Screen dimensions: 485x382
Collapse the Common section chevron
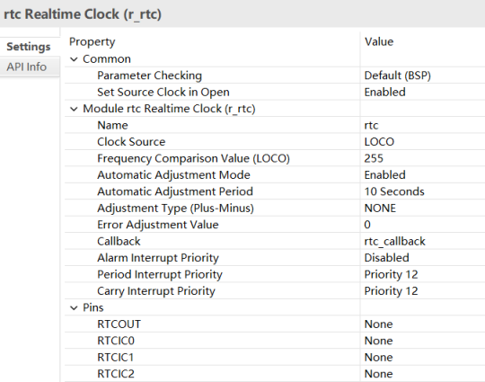74,59
